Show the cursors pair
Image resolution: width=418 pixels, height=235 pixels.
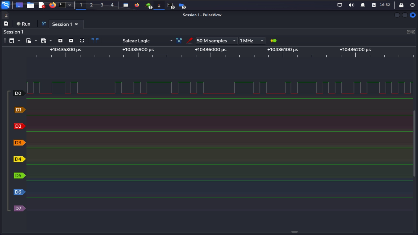point(95,40)
